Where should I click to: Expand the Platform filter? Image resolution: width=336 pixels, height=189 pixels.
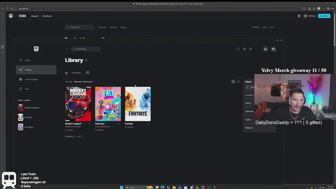click(x=259, y=128)
